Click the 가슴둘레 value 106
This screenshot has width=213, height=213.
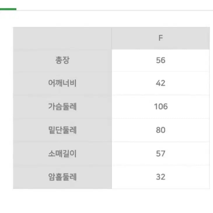[x=161, y=107]
